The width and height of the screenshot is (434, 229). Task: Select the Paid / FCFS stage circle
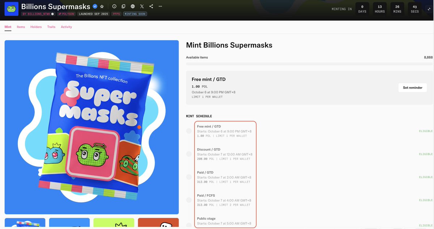[189, 200]
